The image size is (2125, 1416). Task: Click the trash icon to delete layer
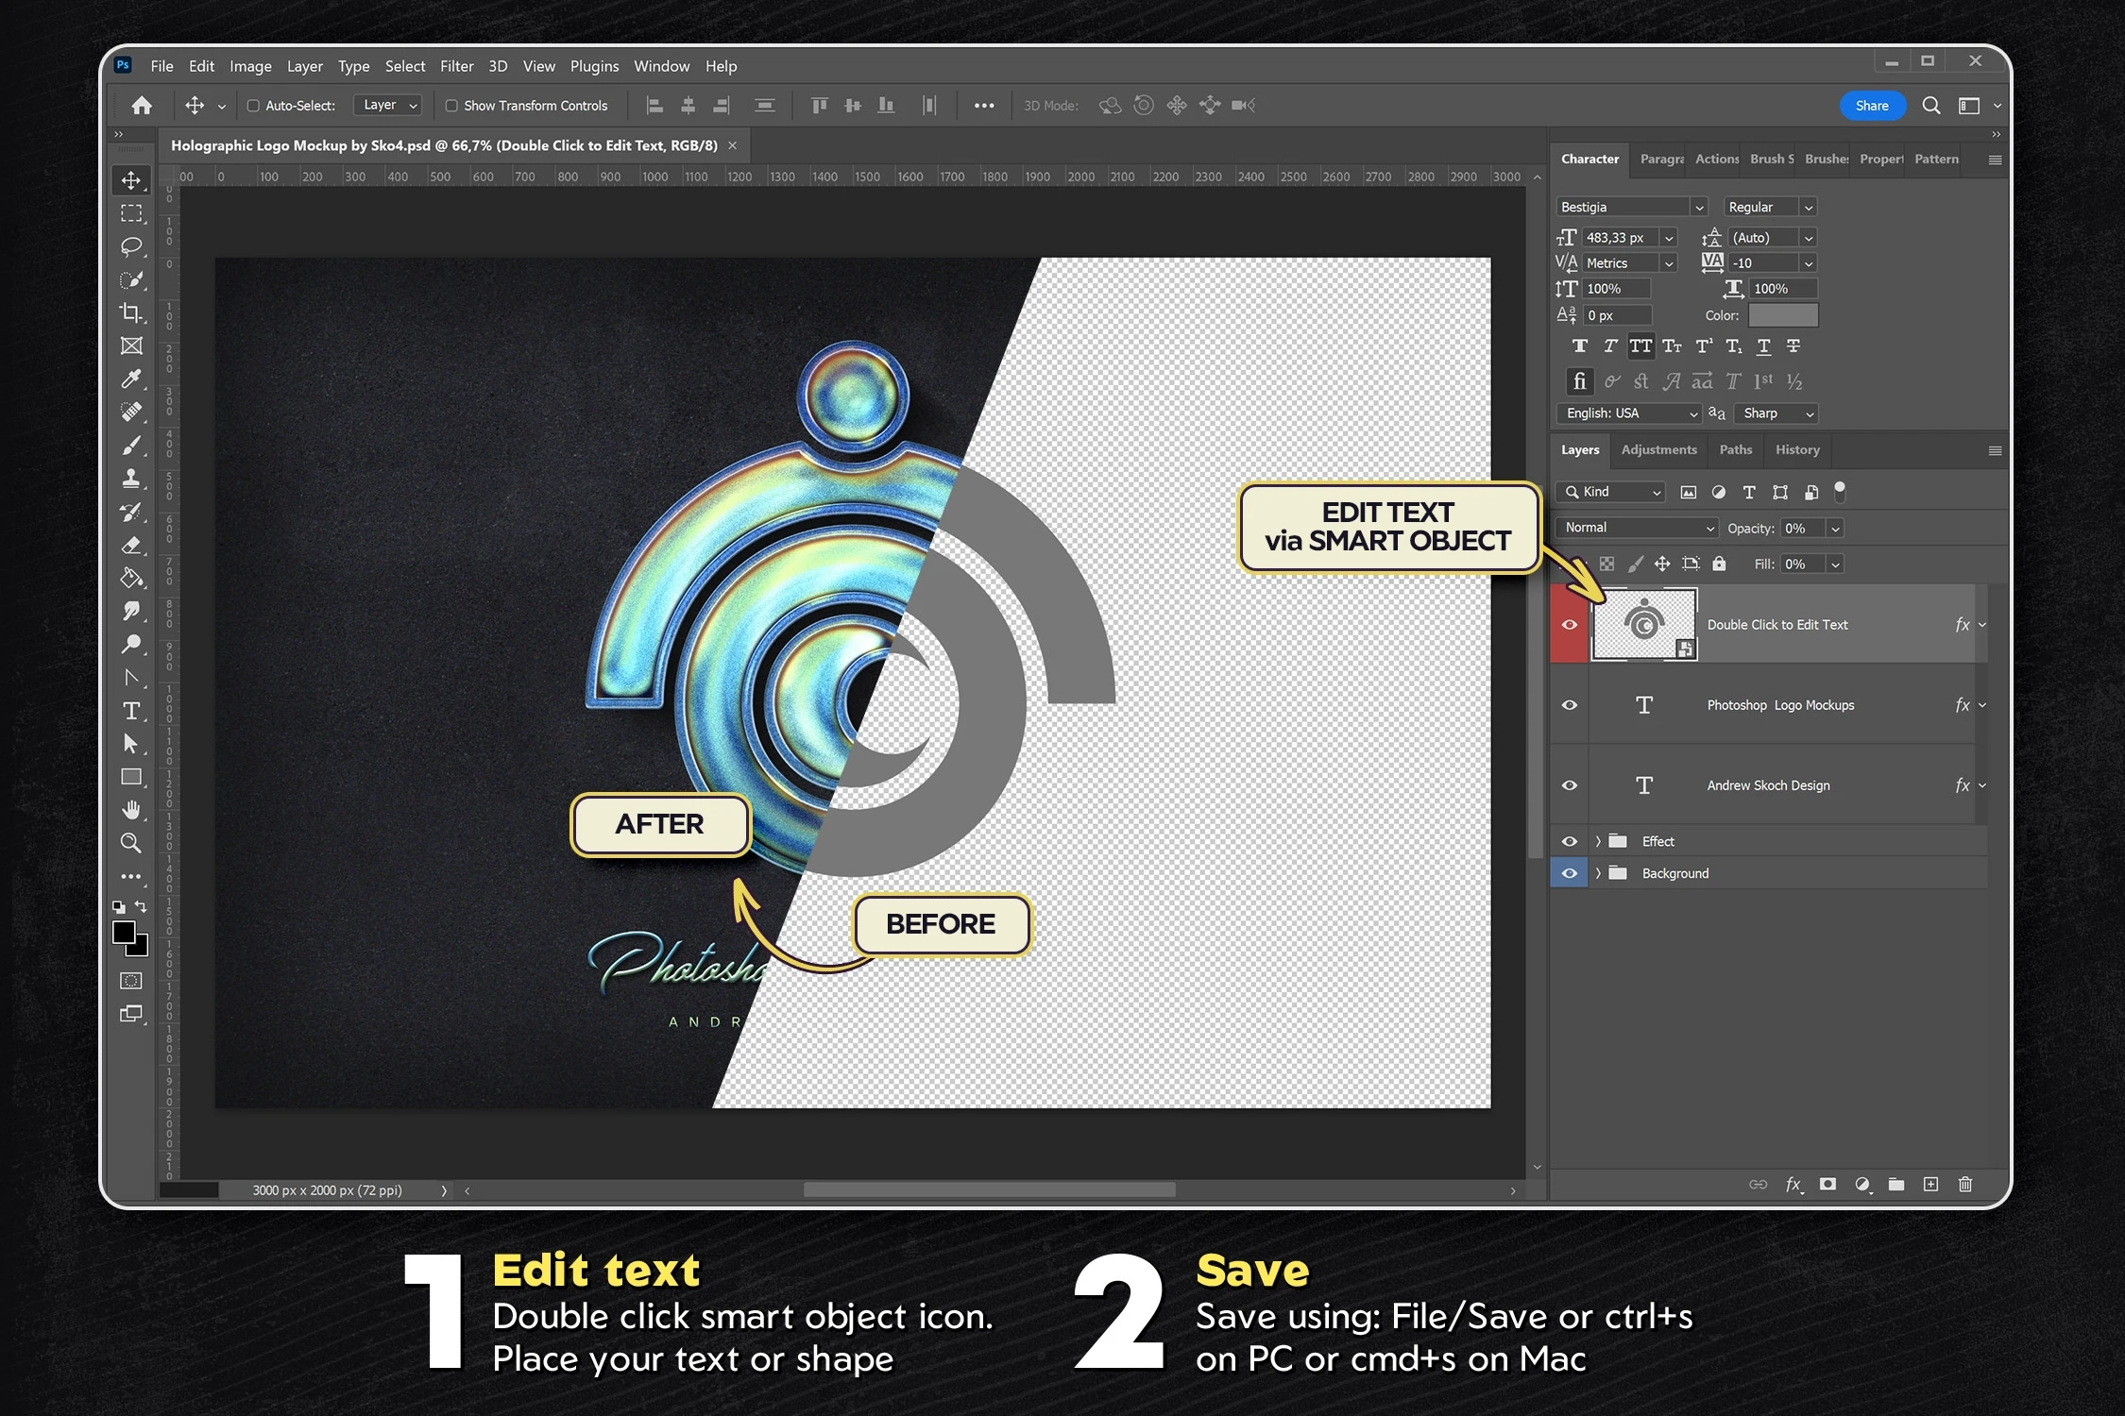click(x=1965, y=1185)
